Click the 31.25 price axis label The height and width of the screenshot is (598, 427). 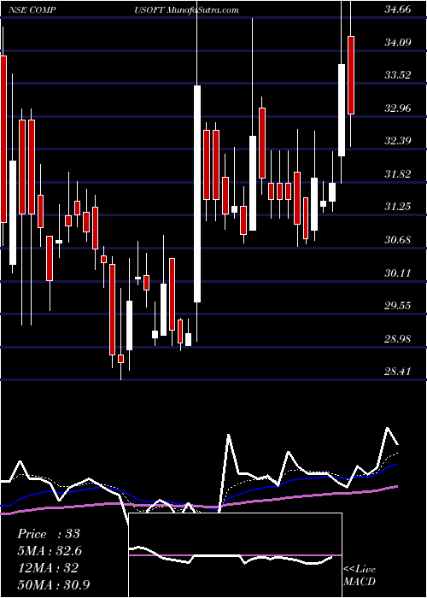(398, 207)
